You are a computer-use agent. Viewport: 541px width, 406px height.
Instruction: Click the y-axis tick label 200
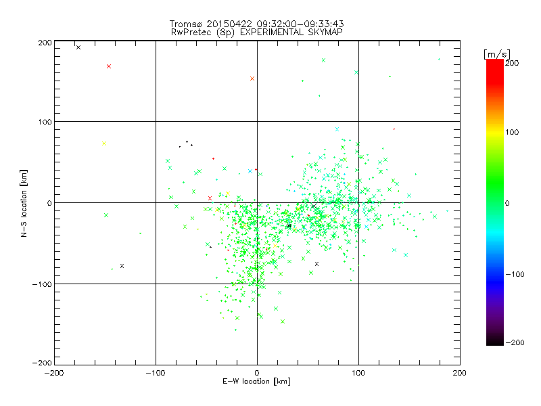tap(45, 43)
